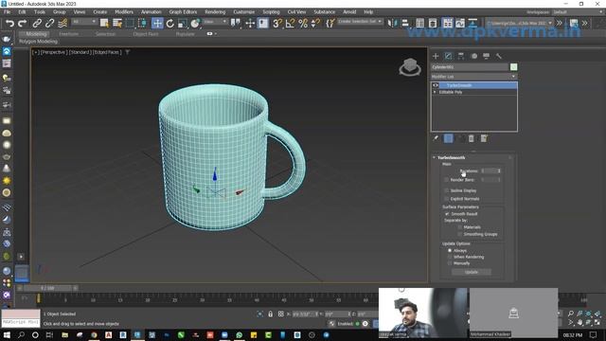Open the selection filter All dropdown
Screen dimensions: 606x341
point(83,22)
